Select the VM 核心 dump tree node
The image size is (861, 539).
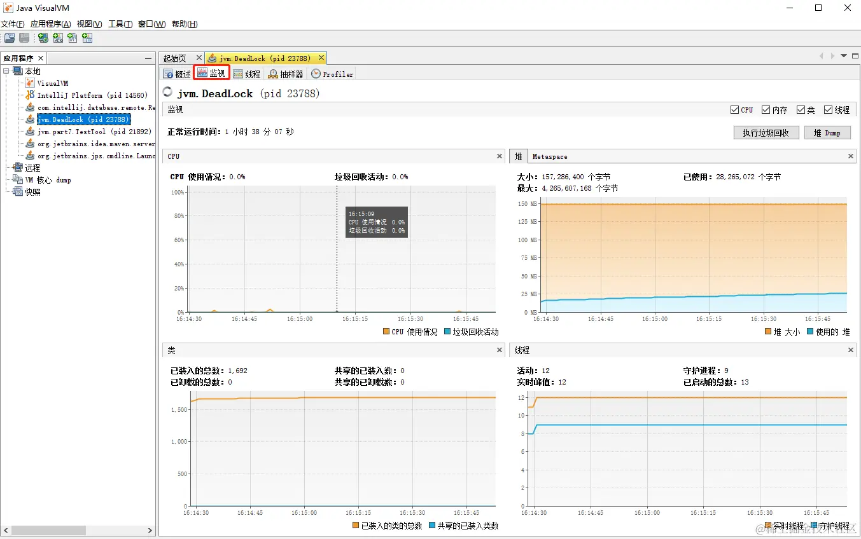tap(48, 180)
